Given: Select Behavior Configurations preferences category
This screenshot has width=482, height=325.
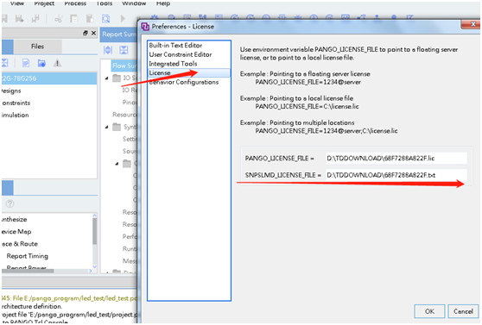Looking at the screenshot, I should [x=184, y=82].
